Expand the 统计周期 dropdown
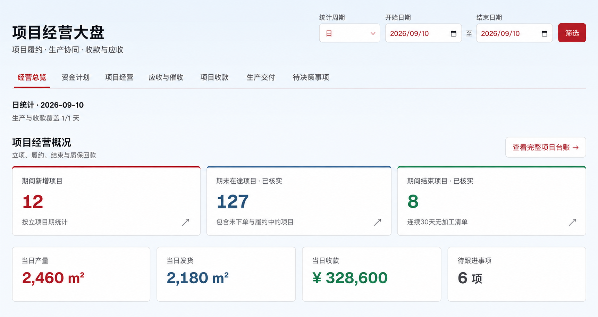 point(349,33)
